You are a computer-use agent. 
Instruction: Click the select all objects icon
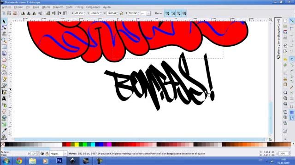coord(4,13)
